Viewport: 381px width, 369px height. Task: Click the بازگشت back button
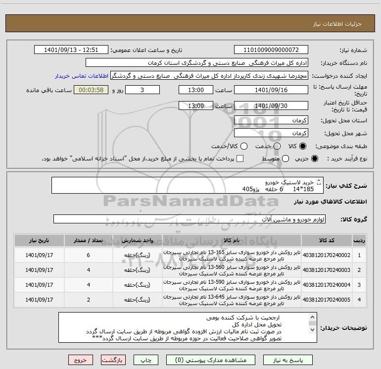coord(113,360)
